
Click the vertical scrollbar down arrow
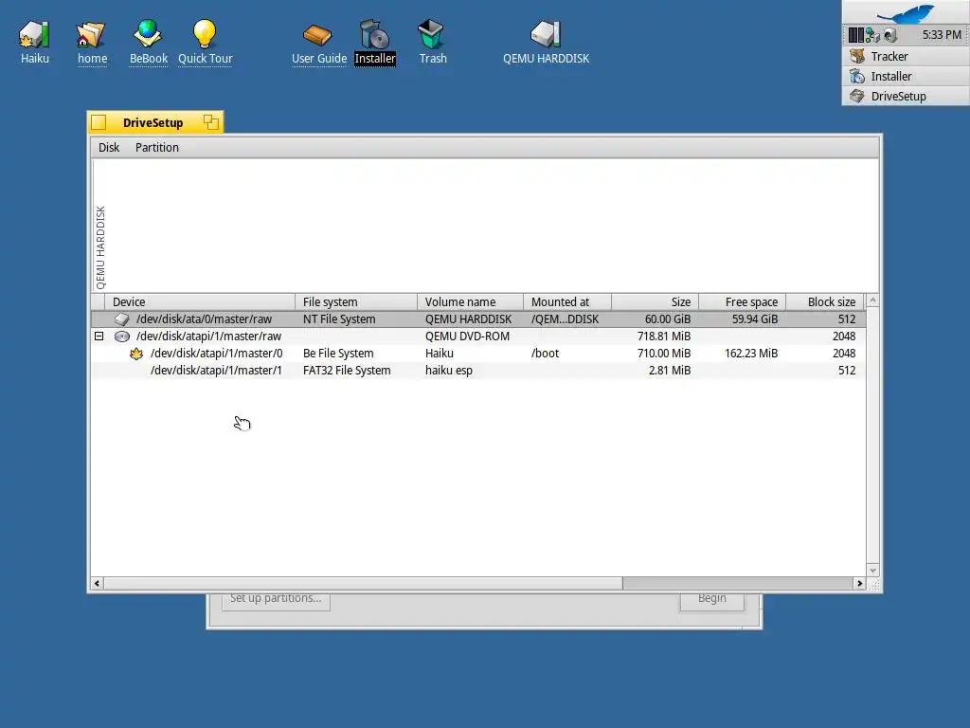[x=872, y=571]
